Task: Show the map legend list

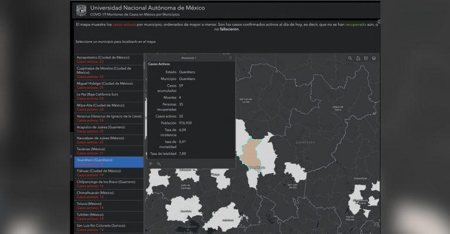Action: tap(366, 58)
